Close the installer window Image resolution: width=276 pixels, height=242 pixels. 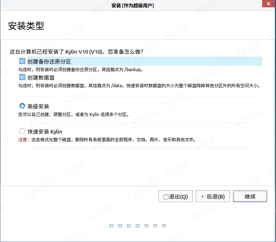(268, 4)
